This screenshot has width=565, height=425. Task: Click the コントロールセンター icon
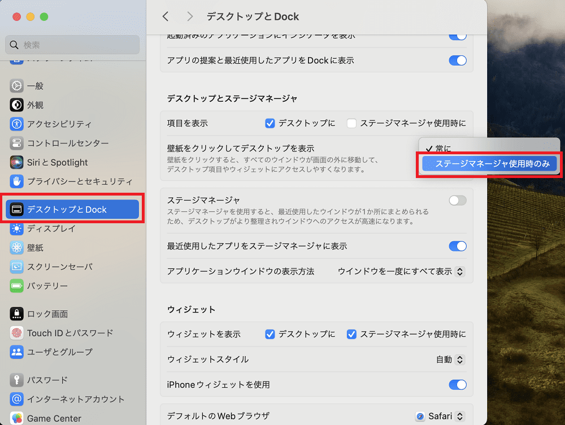pos(16,143)
